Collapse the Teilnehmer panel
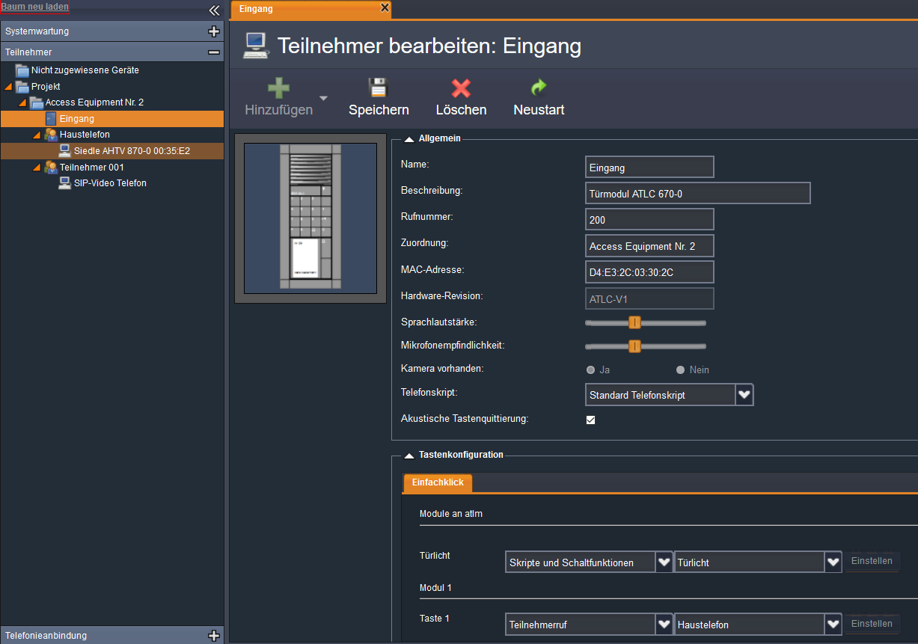 tap(214, 52)
